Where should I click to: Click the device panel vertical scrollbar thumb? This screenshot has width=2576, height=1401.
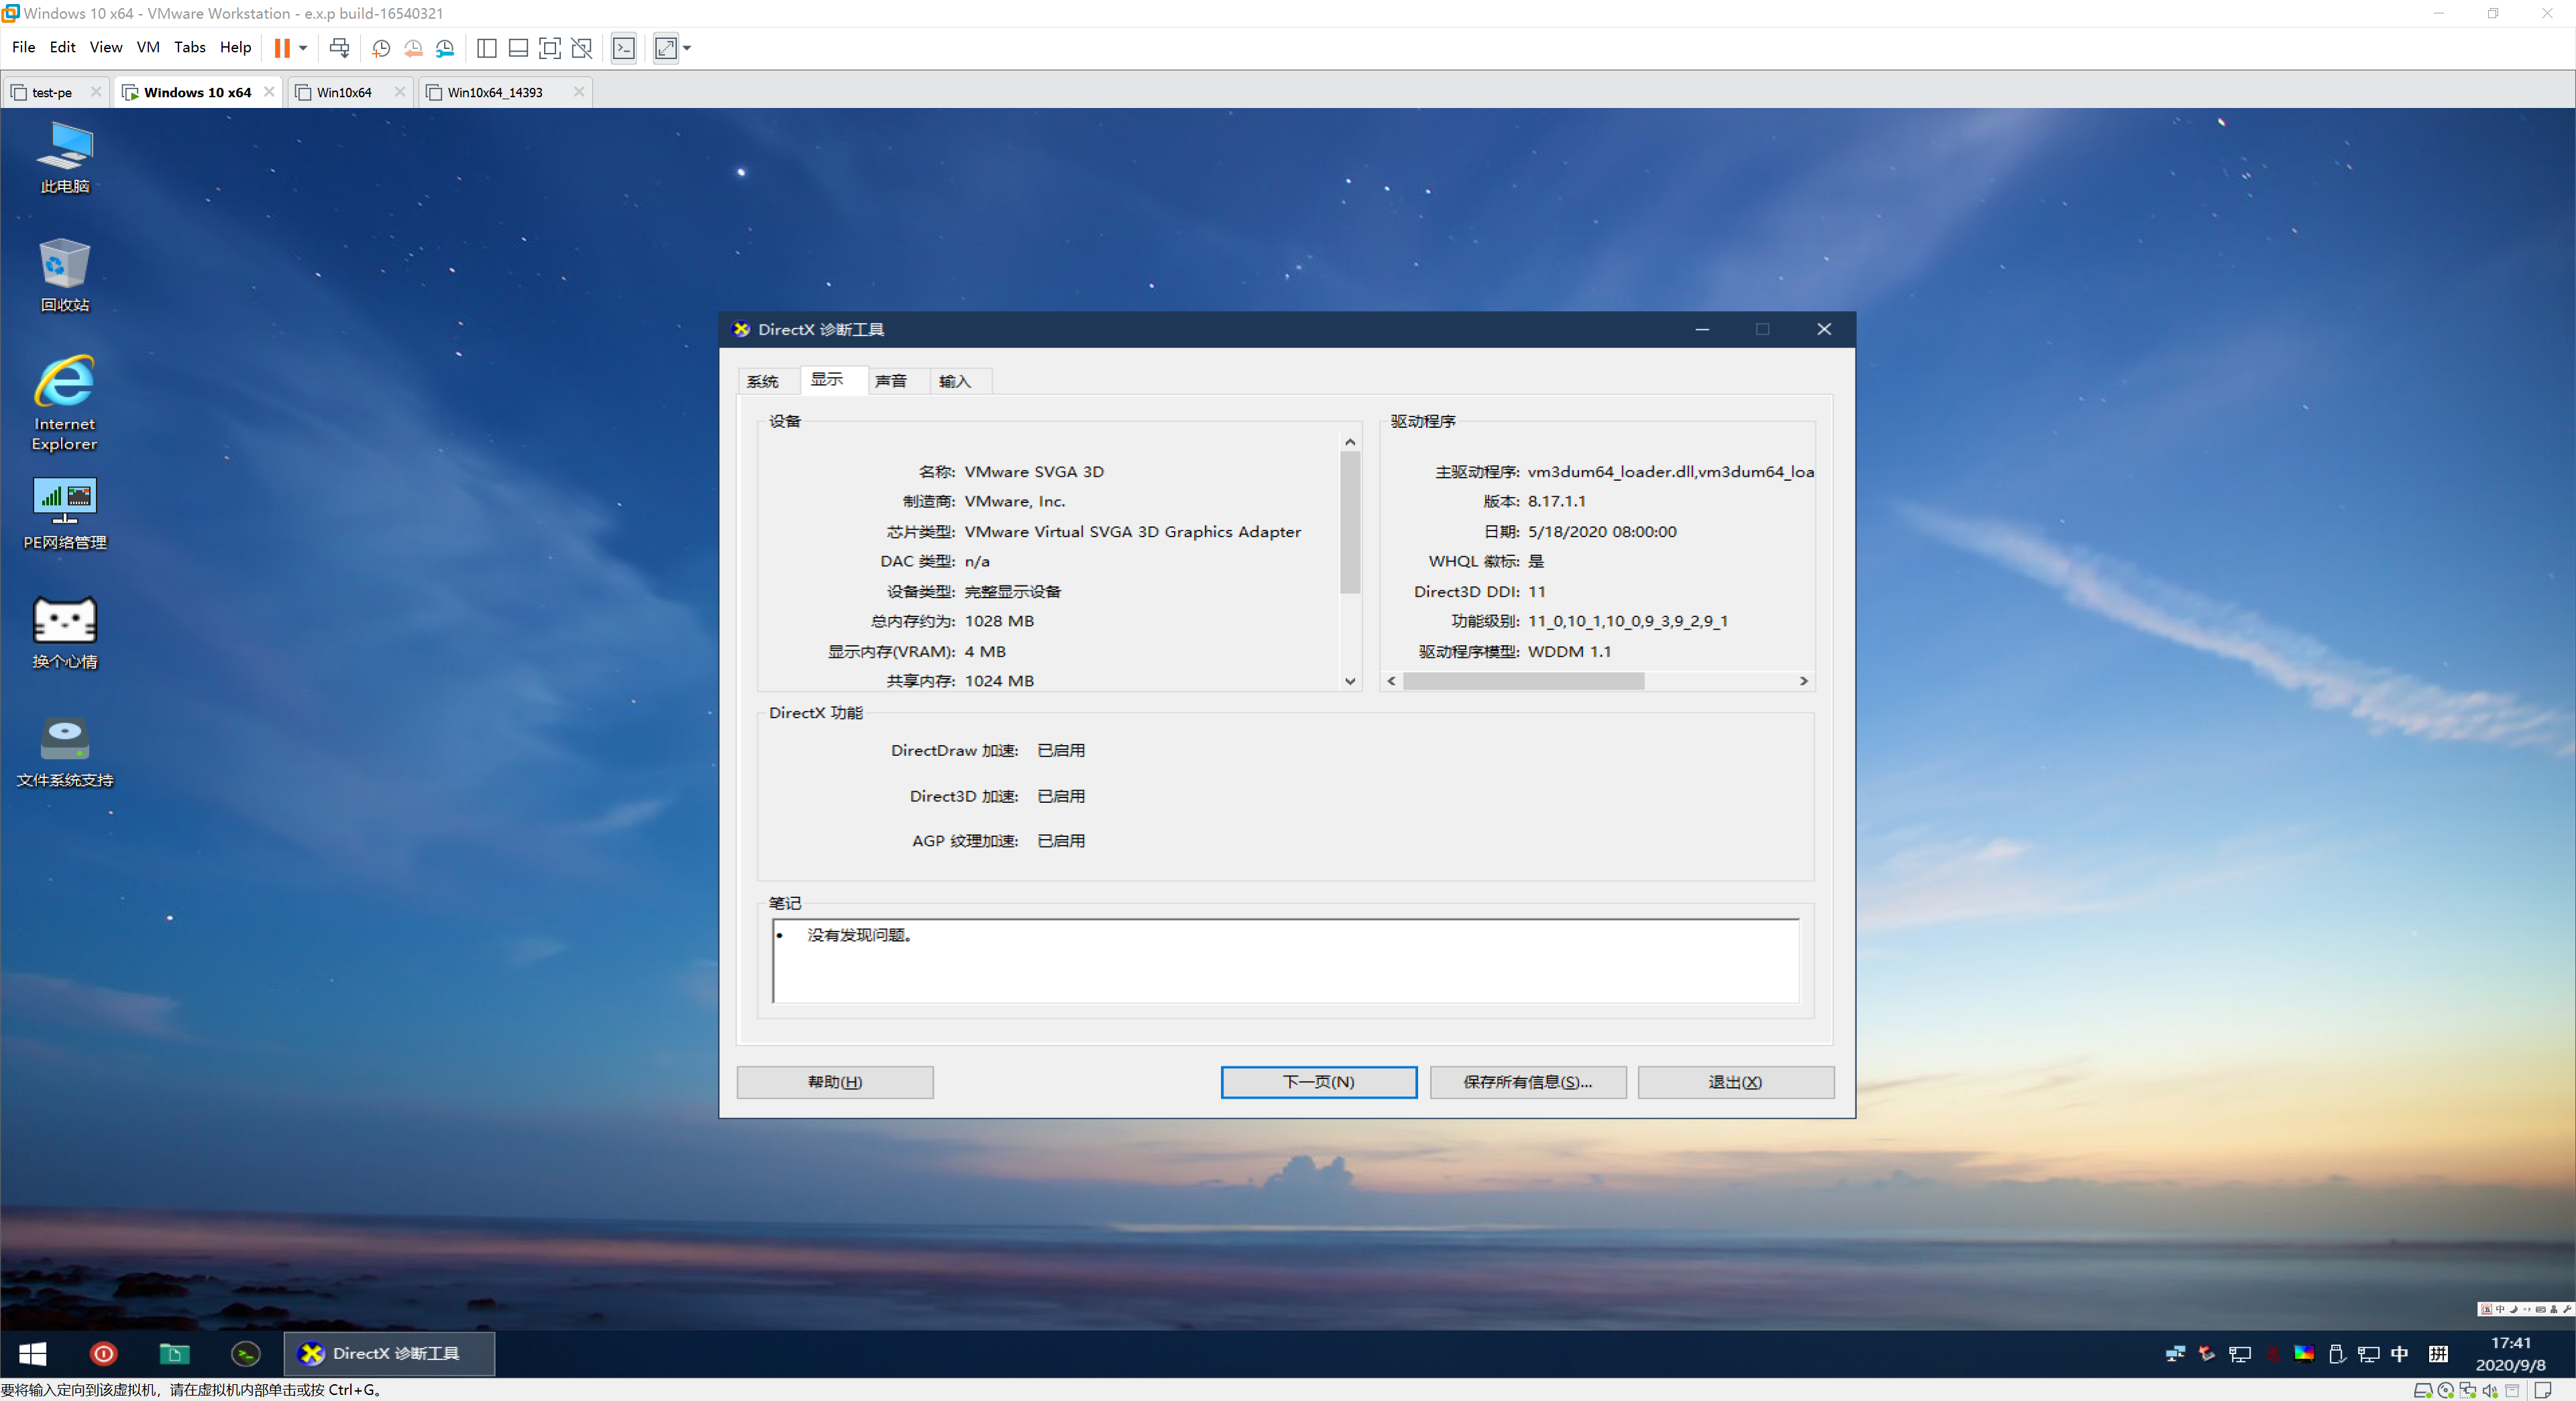pos(1350,522)
